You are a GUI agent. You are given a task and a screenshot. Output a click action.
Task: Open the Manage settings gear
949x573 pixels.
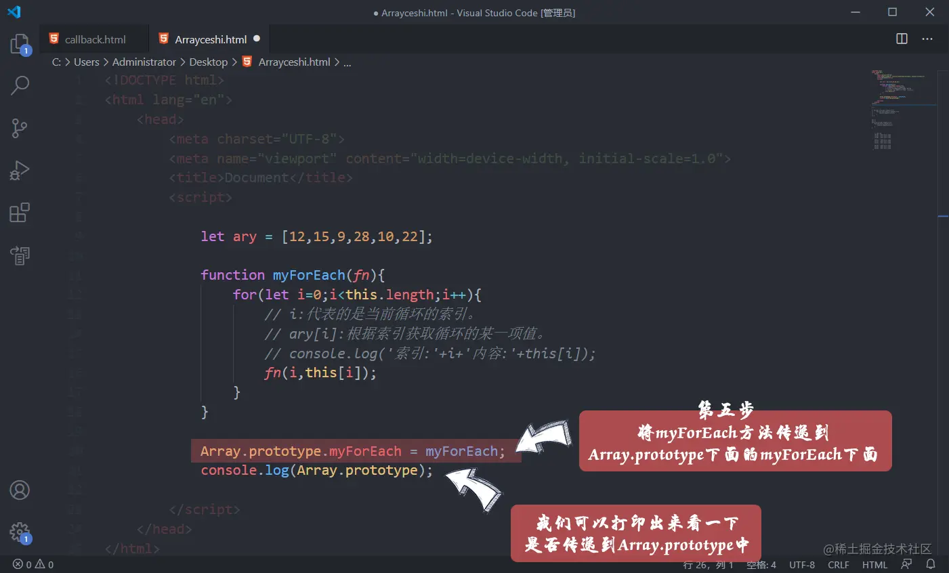pyautogui.click(x=19, y=532)
